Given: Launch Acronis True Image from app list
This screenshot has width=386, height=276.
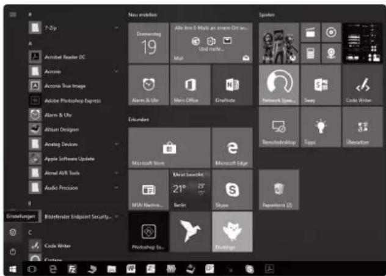Looking at the screenshot, I should (73, 86).
